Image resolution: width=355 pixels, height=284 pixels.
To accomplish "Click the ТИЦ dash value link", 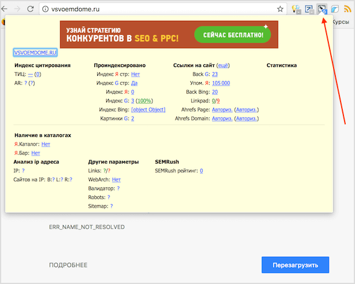I will 30,75.
